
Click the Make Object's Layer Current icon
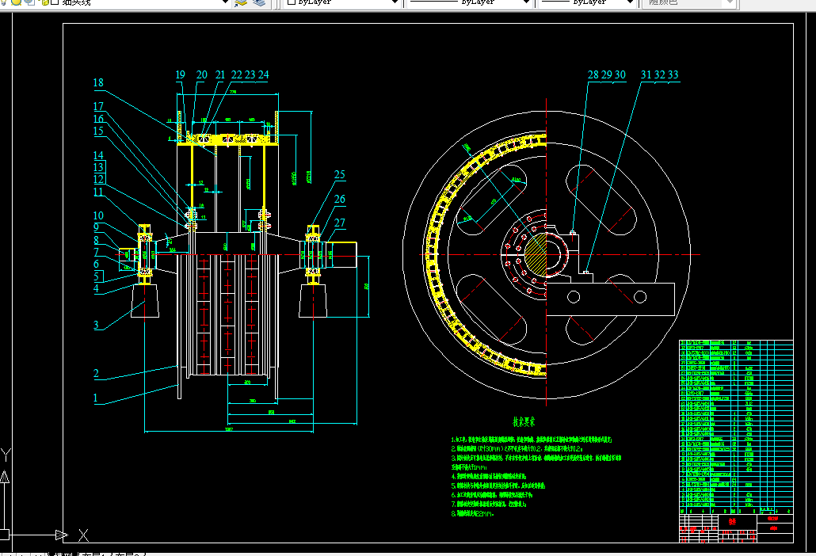[241, 2]
